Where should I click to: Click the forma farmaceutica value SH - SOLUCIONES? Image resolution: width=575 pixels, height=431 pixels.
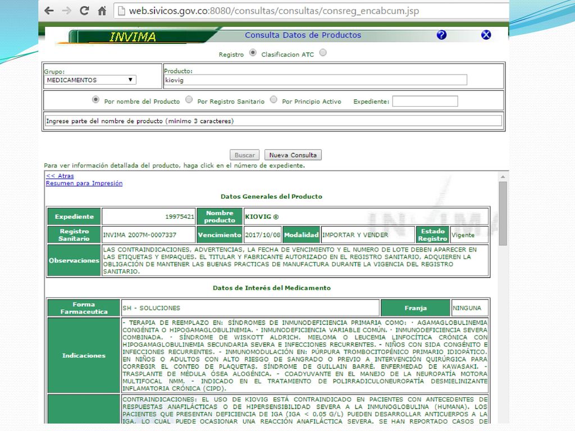coord(152,308)
